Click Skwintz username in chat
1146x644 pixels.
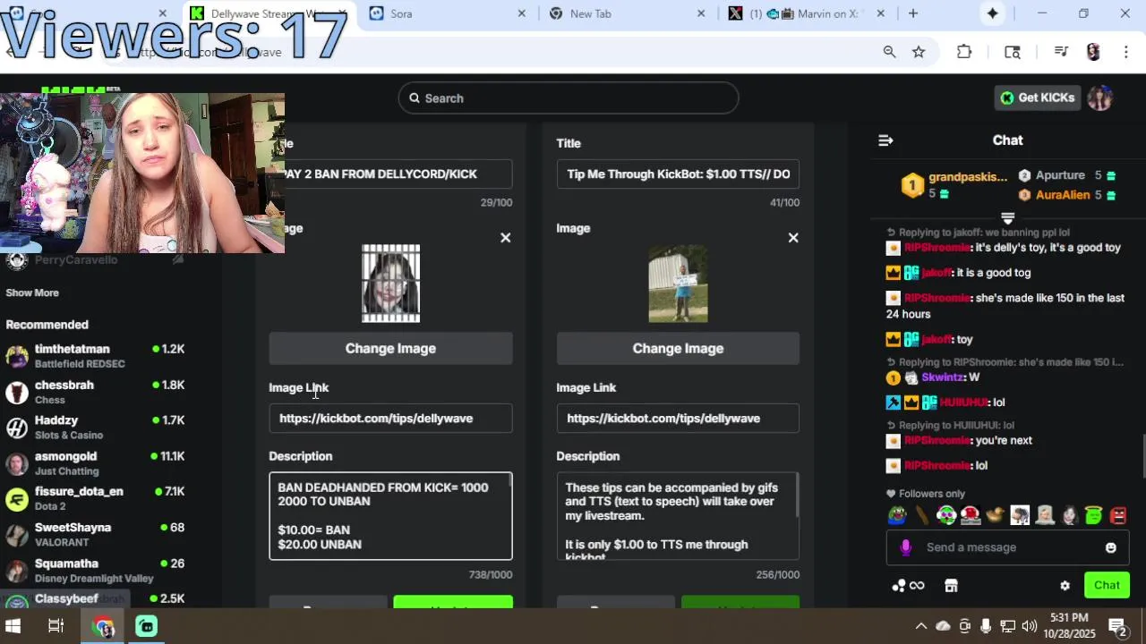(943, 377)
